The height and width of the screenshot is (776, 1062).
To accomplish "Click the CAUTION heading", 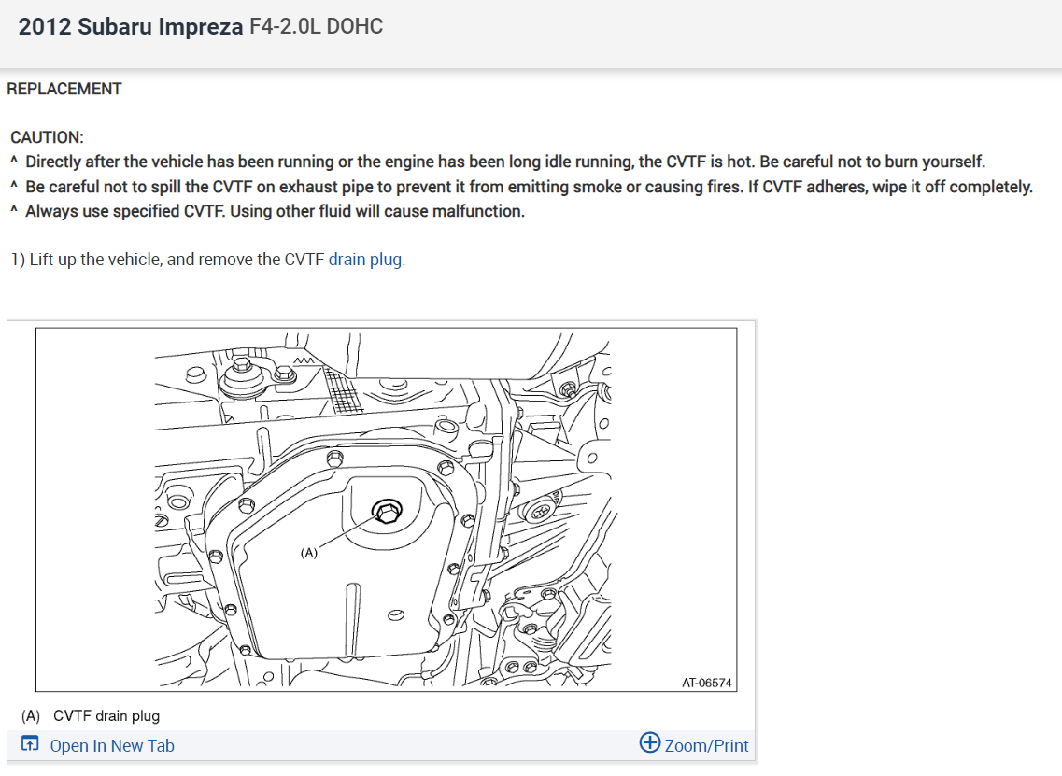I will tap(47, 137).
